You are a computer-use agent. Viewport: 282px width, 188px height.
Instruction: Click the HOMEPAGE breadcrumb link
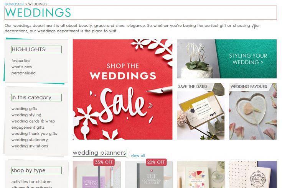click(x=15, y=4)
